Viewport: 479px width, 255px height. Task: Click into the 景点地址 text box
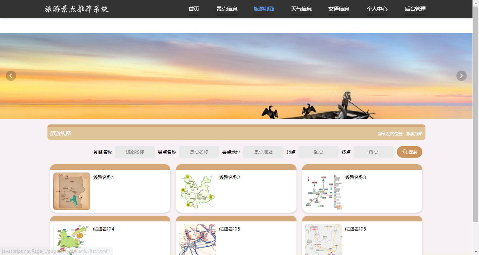coord(263,152)
